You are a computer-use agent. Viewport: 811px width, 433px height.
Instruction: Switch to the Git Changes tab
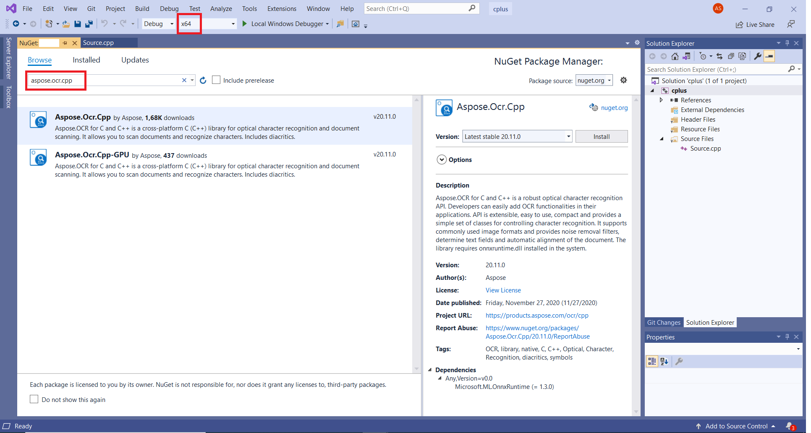click(664, 322)
